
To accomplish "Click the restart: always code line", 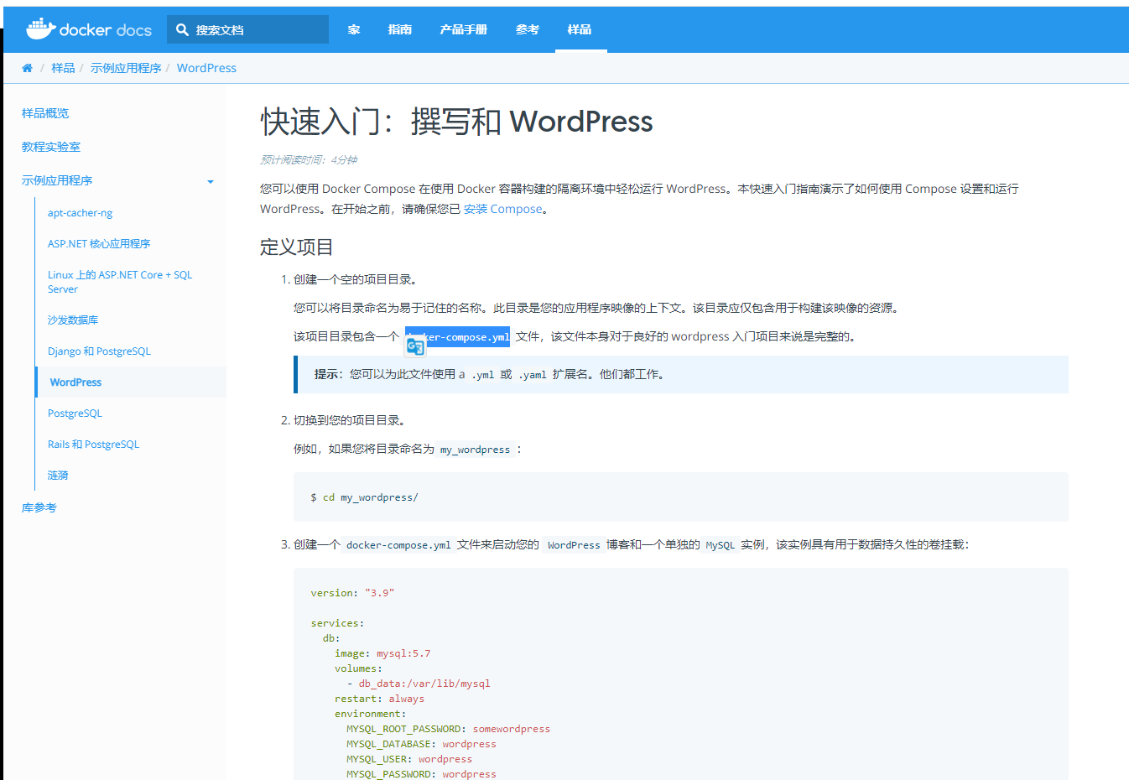I will (x=379, y=699).
